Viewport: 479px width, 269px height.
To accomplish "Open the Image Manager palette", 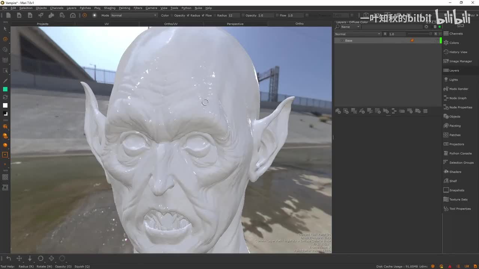I will coord(460,61).
